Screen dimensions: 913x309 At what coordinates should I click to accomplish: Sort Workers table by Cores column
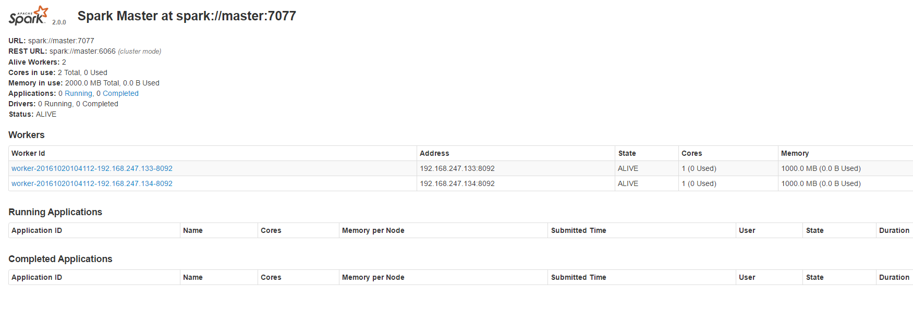(691, 153)
